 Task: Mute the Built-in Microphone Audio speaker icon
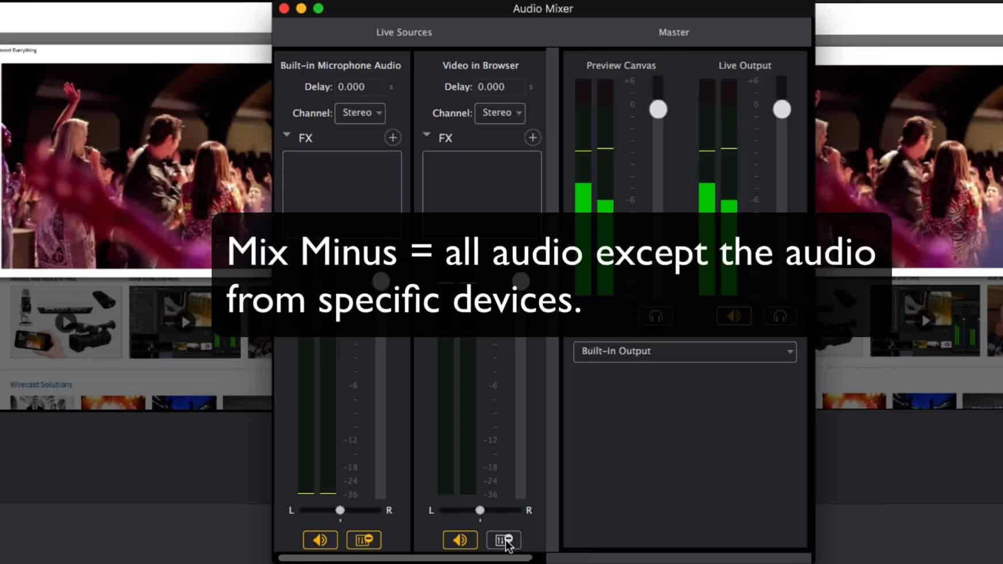(x=320, y=539)
